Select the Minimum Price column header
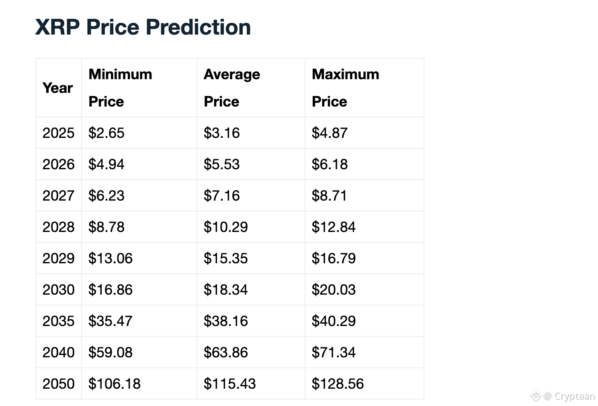This screenshot has height=406, width=598. pos(120,88)
